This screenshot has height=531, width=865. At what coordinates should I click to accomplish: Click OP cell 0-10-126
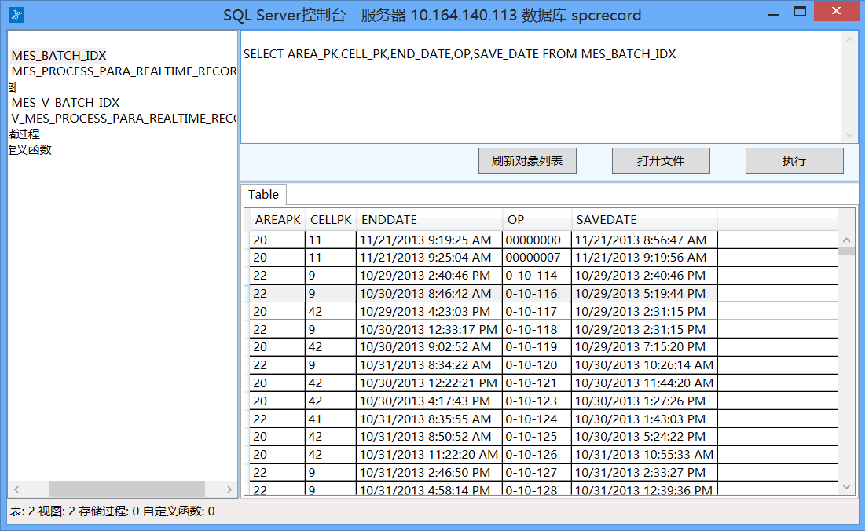537,454
